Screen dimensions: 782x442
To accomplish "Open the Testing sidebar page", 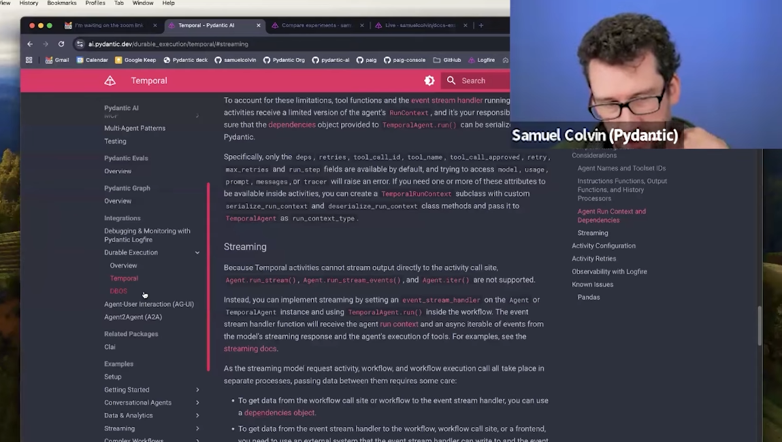I will [115, 141].
